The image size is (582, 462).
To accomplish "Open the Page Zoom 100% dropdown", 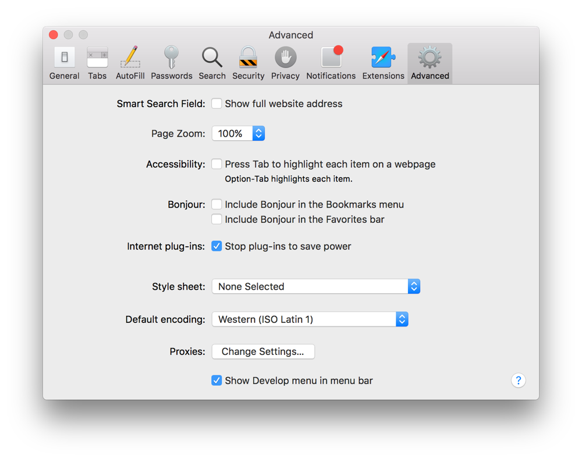I will point(238,134).
